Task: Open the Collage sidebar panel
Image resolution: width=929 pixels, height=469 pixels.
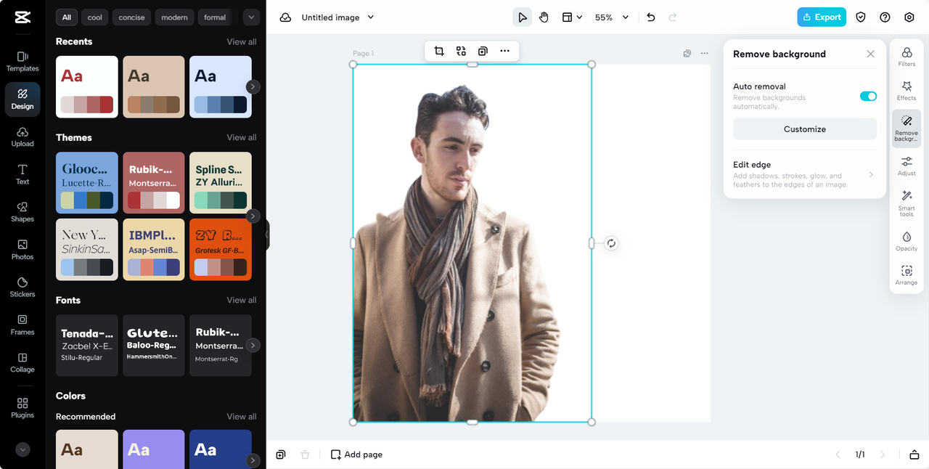Action: [x=22, y=363]
